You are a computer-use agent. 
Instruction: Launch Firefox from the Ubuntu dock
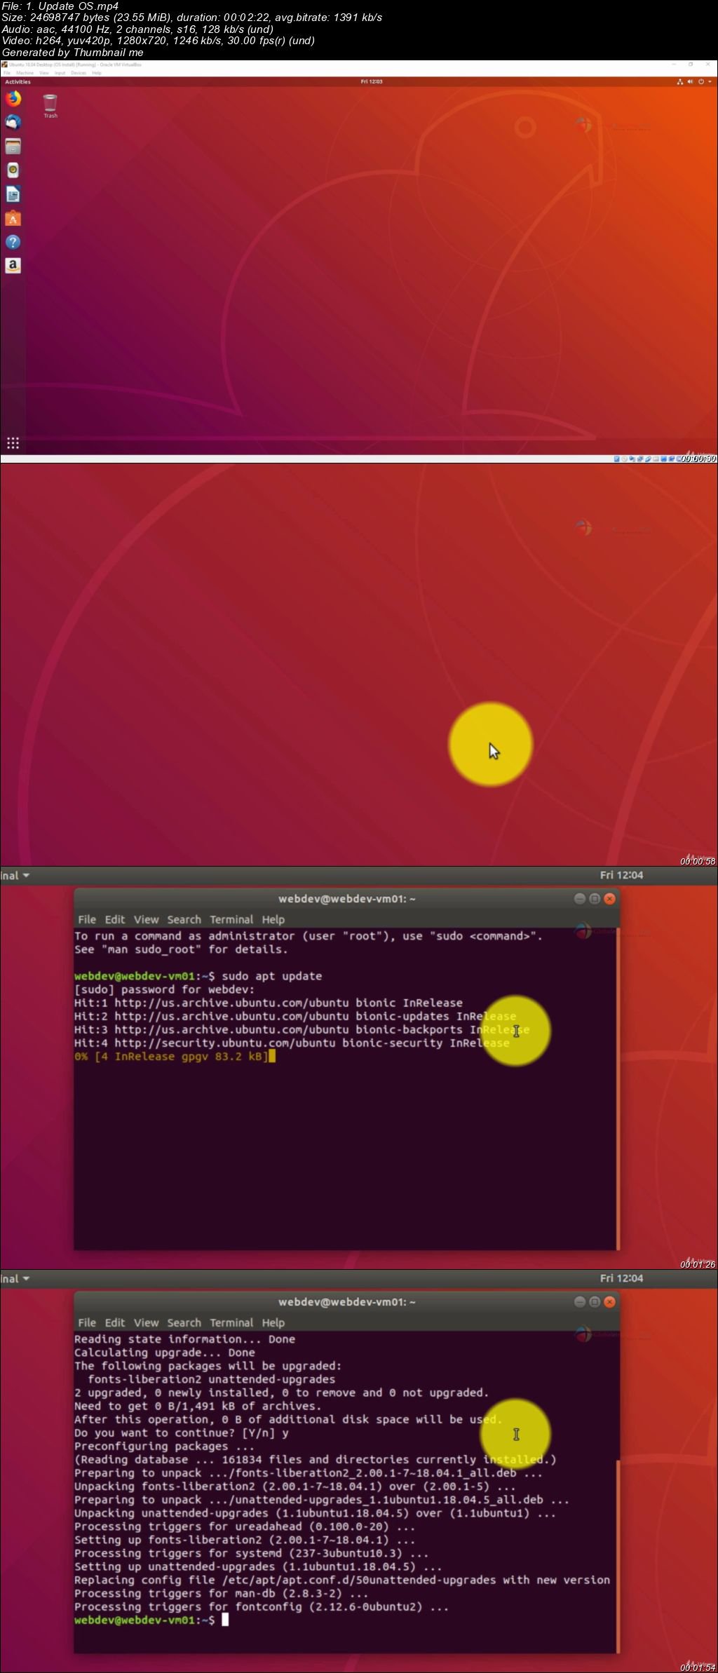(x=13, y=99)
